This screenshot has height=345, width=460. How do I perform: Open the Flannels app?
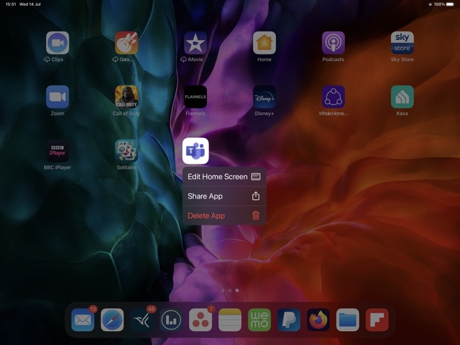tap(195, 97)
